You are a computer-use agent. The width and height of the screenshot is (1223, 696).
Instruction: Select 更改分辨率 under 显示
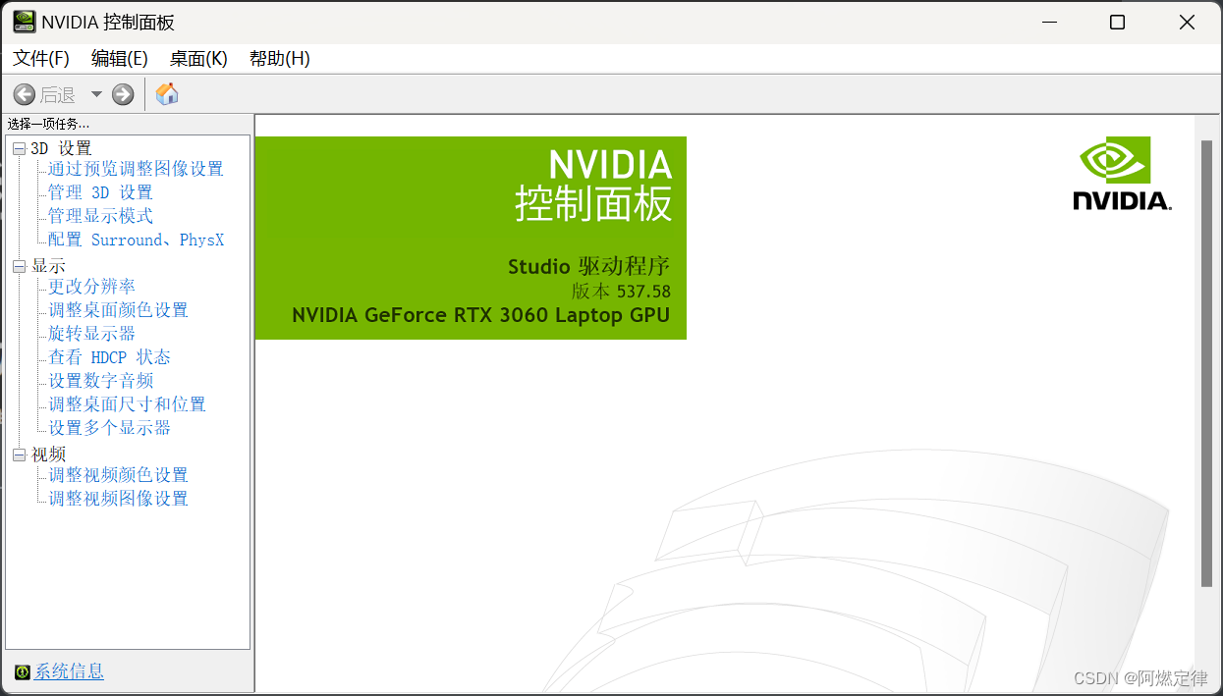pyautogui.click(x=90, y=286)
